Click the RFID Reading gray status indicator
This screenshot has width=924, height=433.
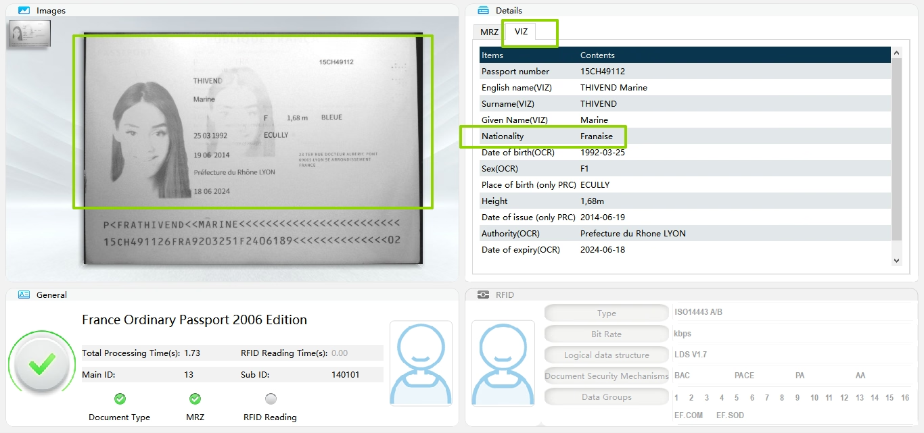(x=271, y=399)
